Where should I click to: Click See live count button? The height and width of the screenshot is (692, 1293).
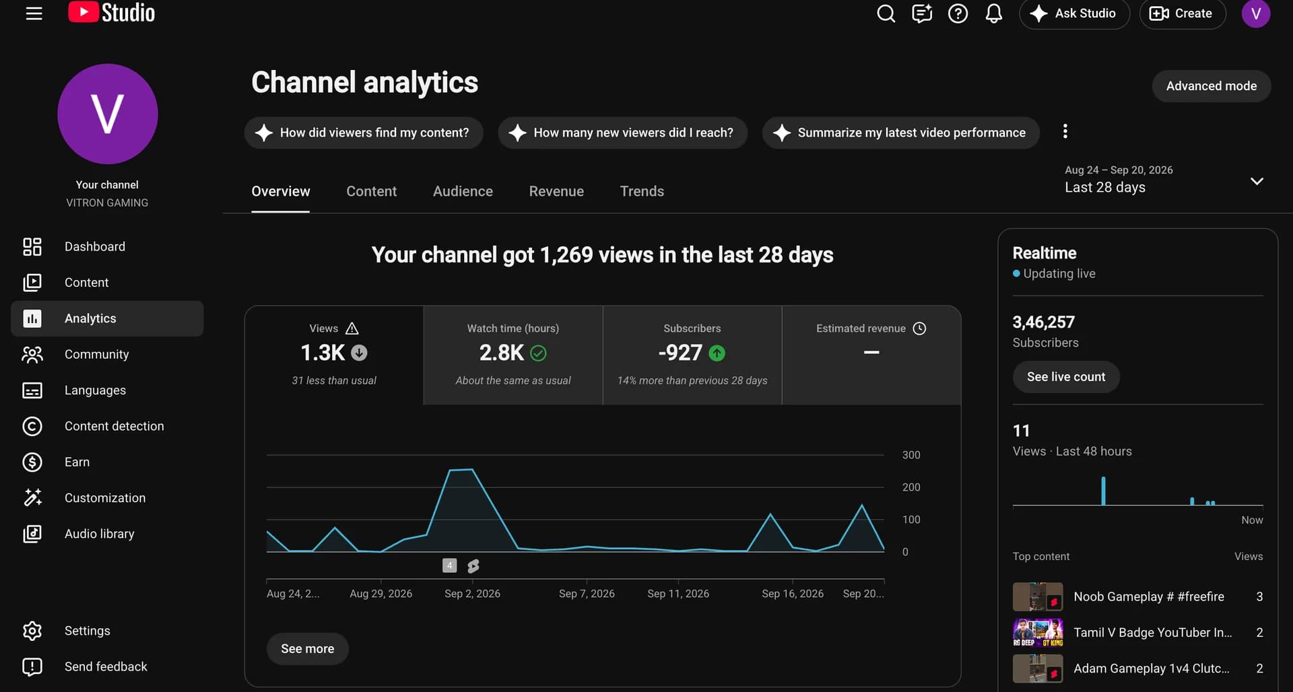pyautogui.click(x=1066, y=377)
